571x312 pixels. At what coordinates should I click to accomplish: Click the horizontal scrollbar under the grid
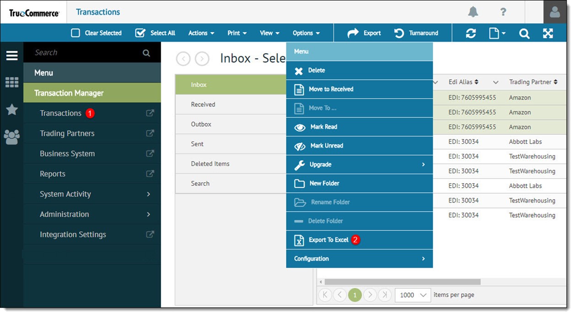click(402, 282)
